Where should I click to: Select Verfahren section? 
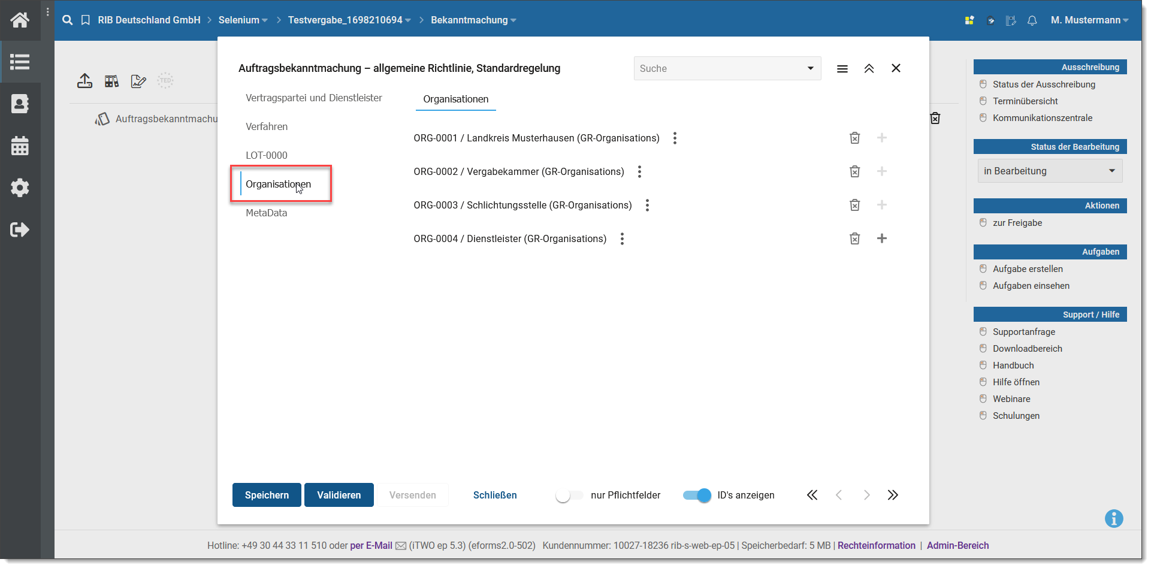pyautogui.click(x=267, y=126)
